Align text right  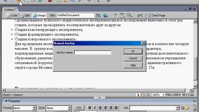(111, 108)
